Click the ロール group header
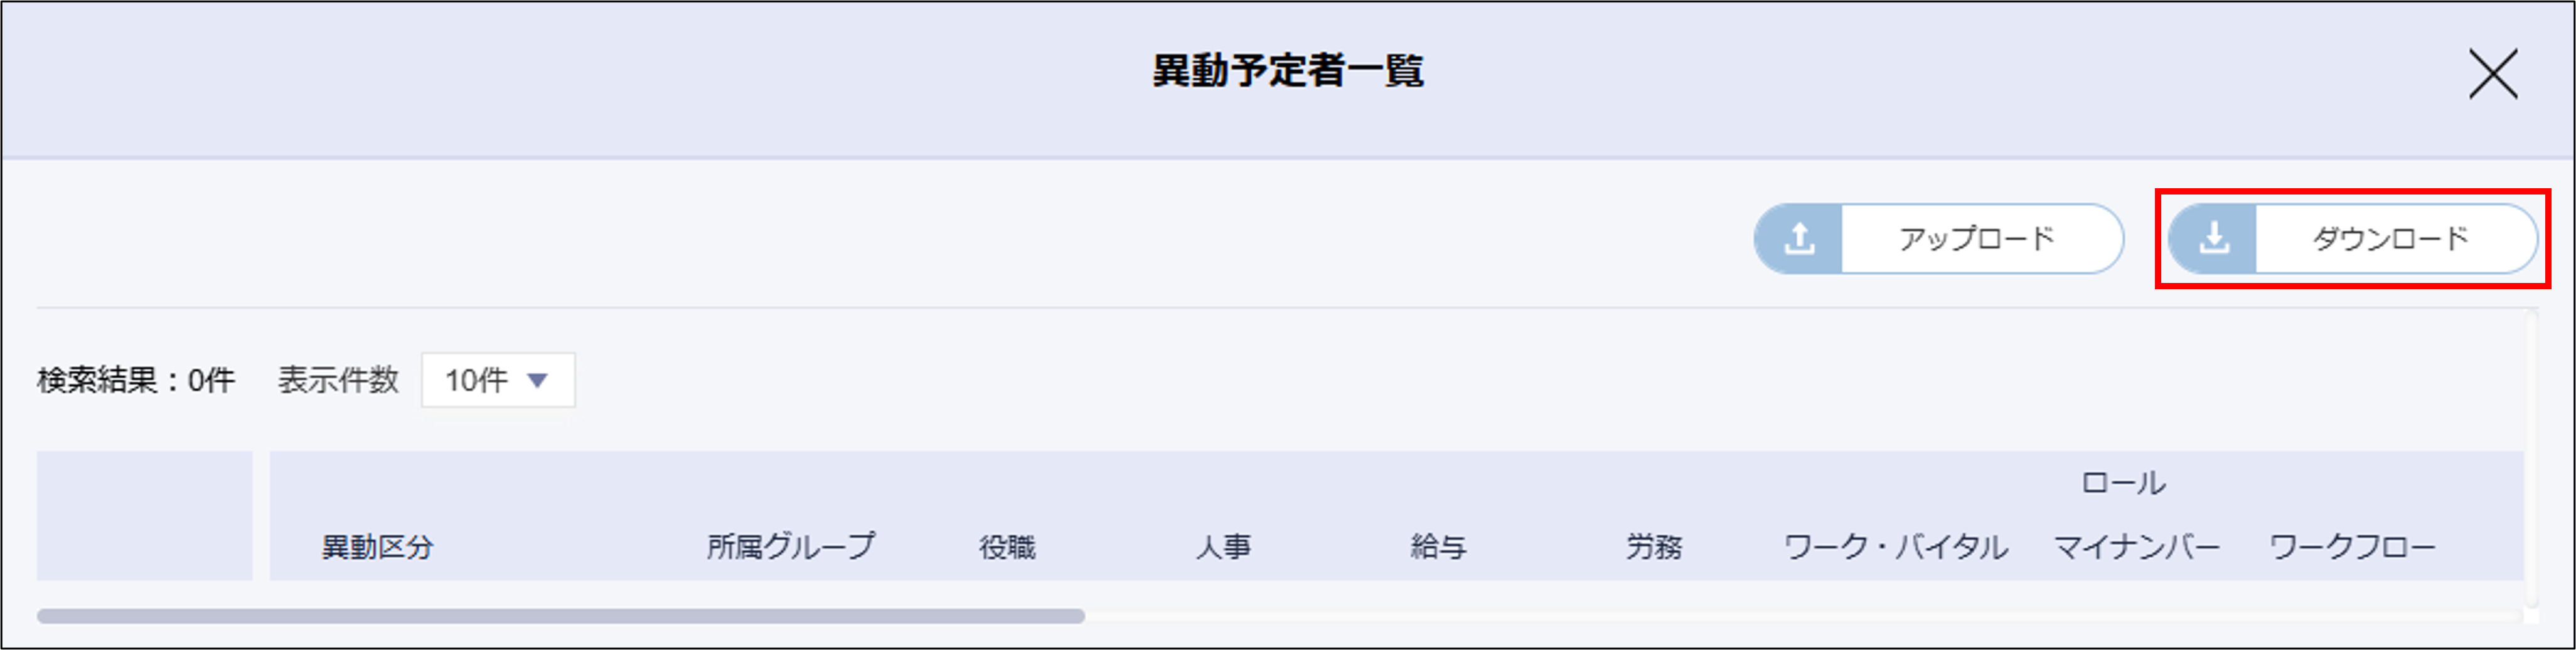This screenshot has height=650, width=2576. point(2123,484)
